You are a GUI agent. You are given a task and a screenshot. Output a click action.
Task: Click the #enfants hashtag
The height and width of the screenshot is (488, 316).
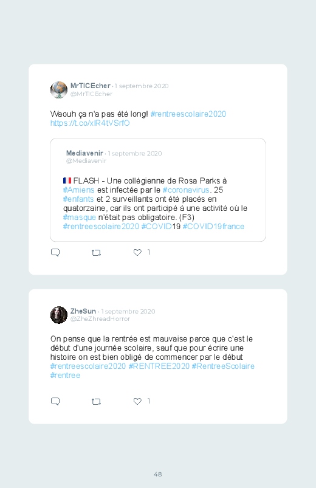pyautogui.click(x=78, y=199)
